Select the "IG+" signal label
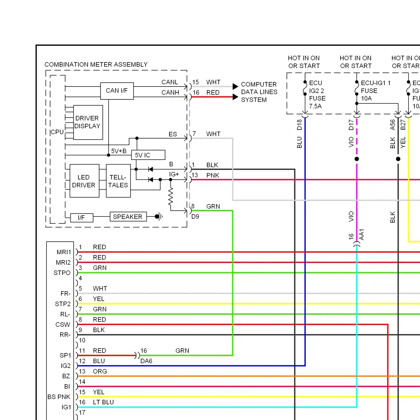420x420 pixels. pyautogui.click(x=174, y=174)
